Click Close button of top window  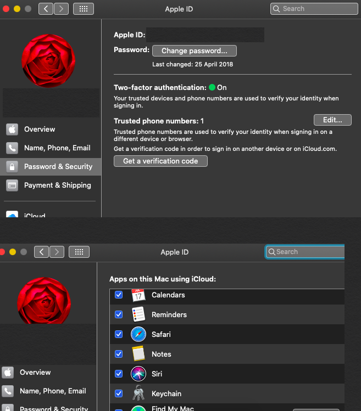(x=6, y=9)
